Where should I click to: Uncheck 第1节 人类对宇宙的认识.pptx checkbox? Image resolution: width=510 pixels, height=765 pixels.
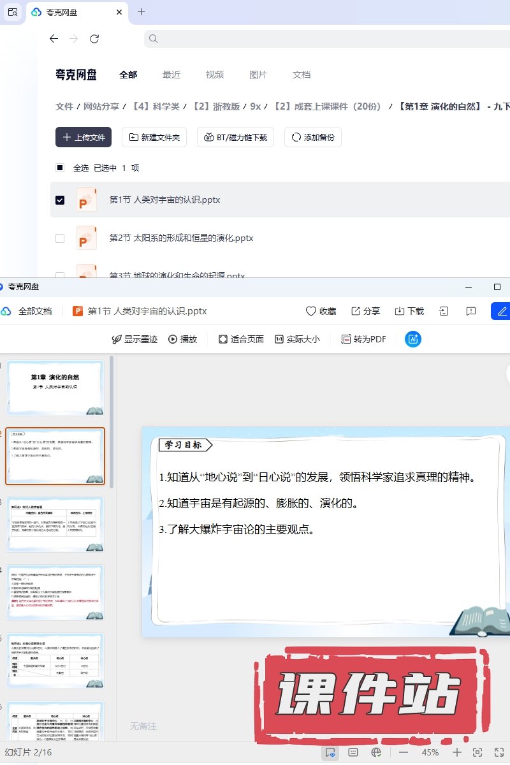click(60, 200)
